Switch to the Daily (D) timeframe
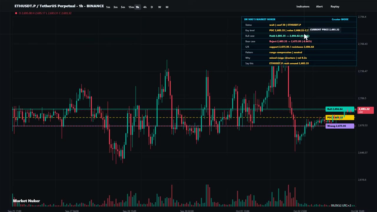Image resolution: width=377 pixels, height=212 pixels. (152, 7)
